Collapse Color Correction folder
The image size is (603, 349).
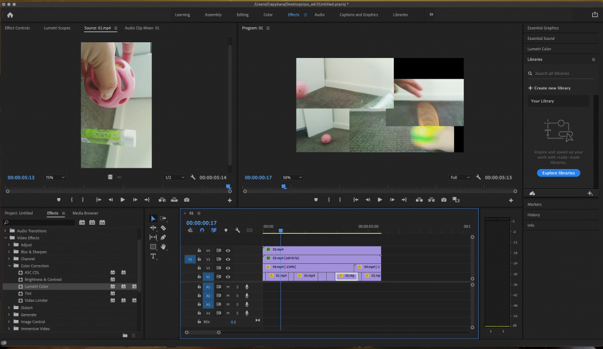[9, 266]
